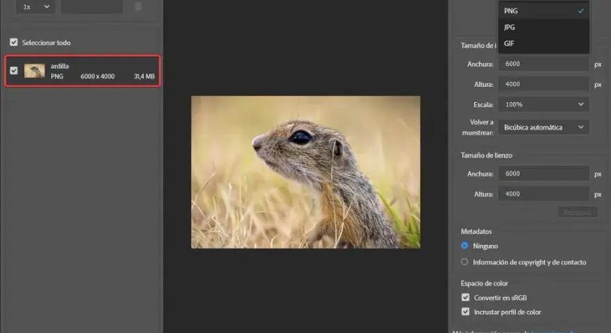
Task: Select Información de copyright y de contacto
Action: coord(464,262)
